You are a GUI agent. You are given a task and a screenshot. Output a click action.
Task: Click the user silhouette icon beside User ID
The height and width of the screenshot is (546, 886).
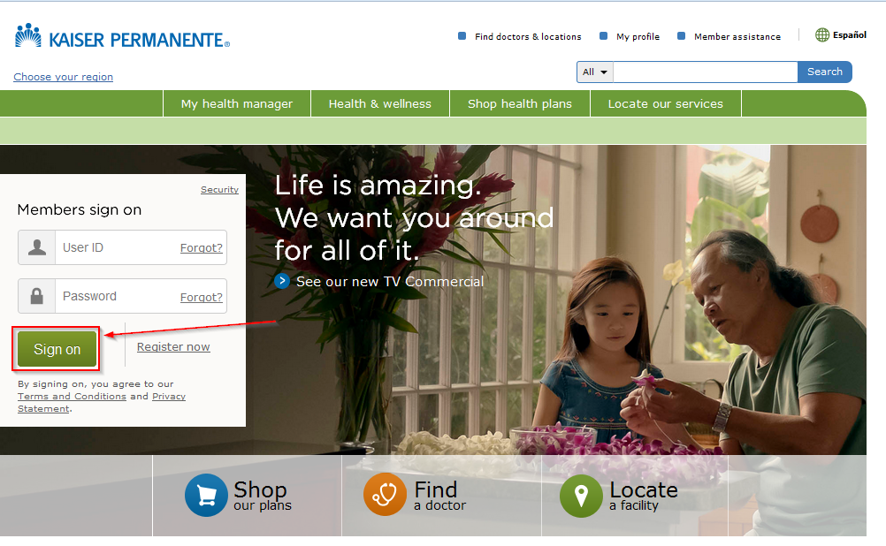pos(37,247)
